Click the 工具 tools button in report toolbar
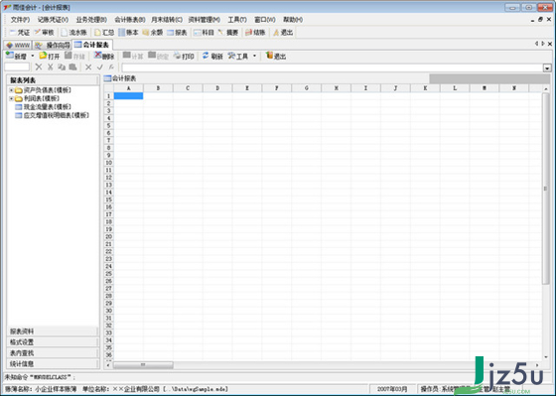 pyautogui.click(x=238, y=56)
